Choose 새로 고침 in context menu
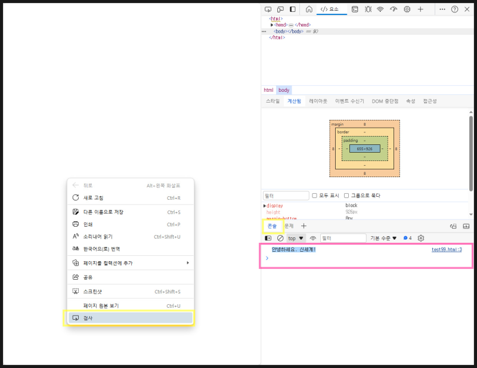 130,197
